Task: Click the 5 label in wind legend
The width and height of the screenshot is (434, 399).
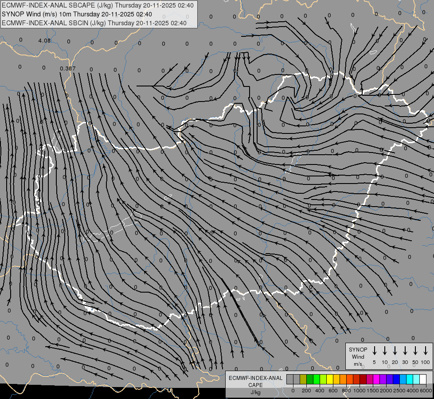Action: click(x=374, y=362)
